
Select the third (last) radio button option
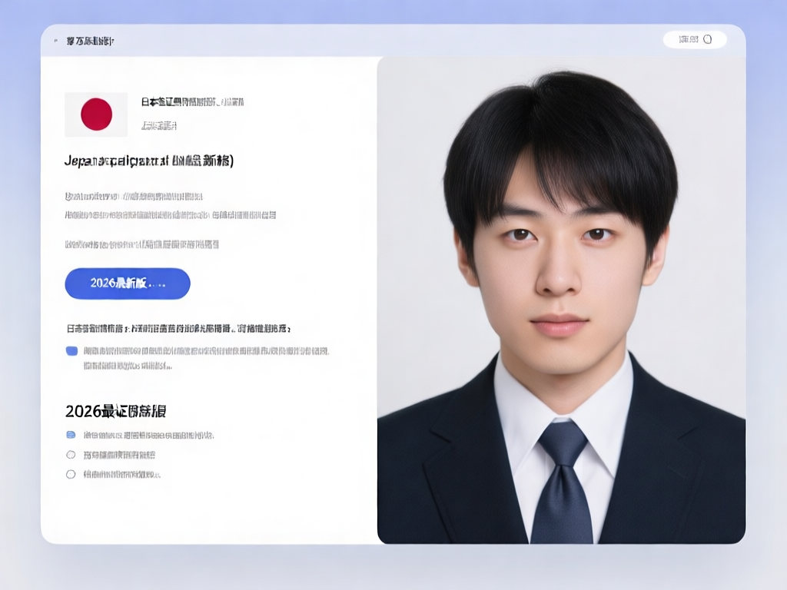coord(71,475)
